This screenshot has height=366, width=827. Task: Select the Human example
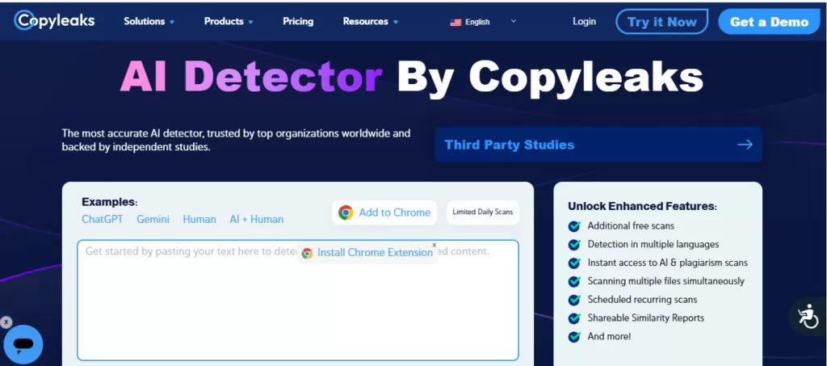pyautogui.click(x=199, y=220)
